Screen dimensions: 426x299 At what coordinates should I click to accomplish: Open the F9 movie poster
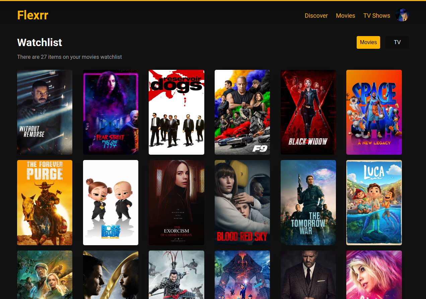point(242,112)
